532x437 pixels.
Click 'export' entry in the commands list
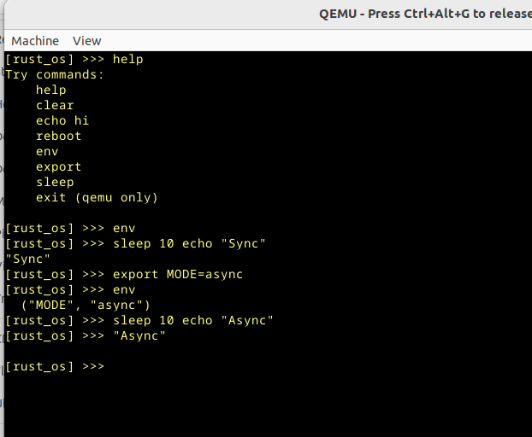tap(58, 167)
